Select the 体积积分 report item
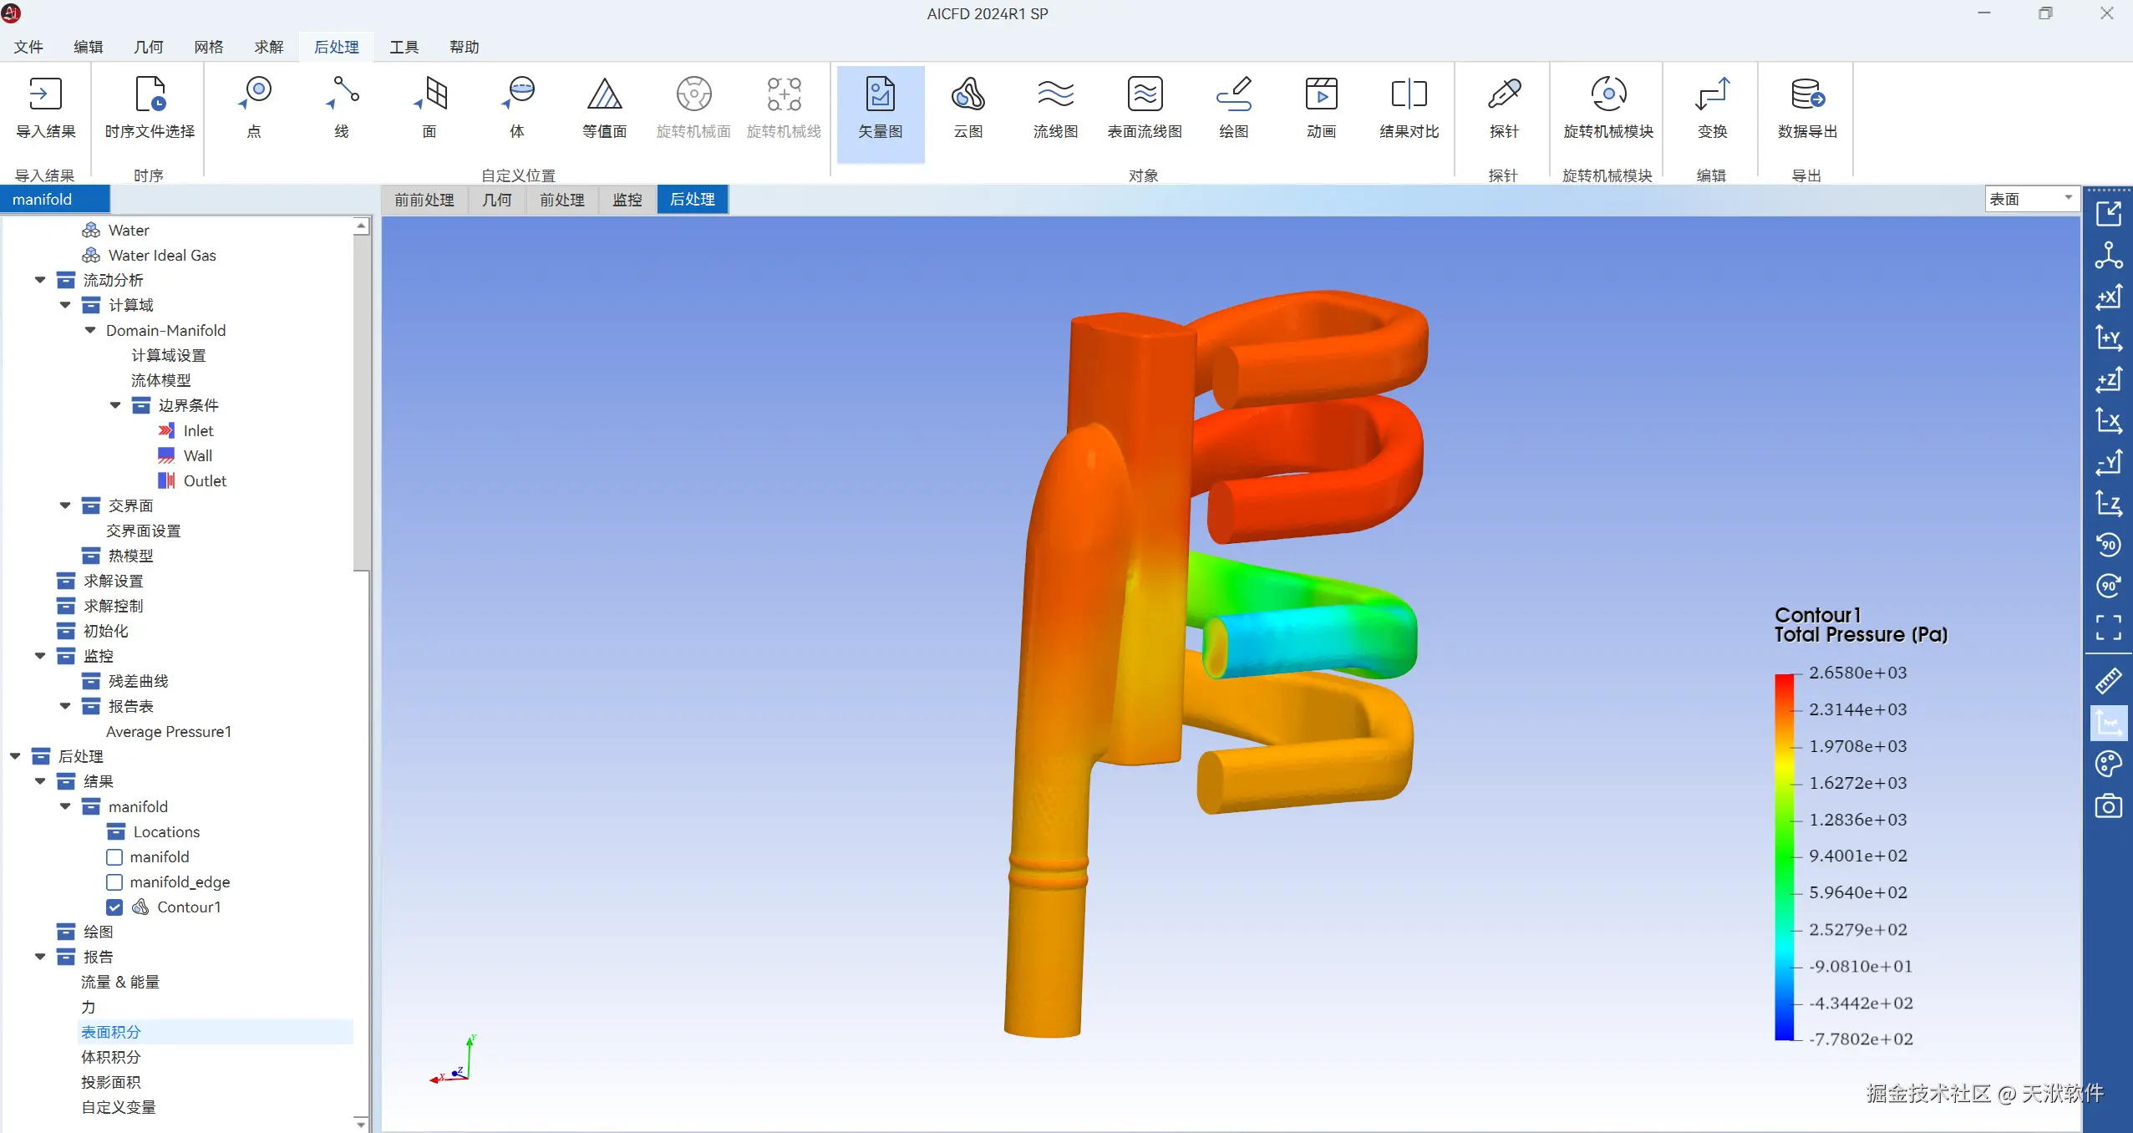2133x1133 pixels. [x=111, y=1057]
